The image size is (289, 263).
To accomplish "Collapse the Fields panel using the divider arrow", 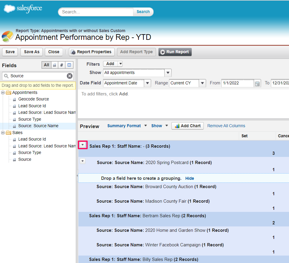I will pos(77,176).
